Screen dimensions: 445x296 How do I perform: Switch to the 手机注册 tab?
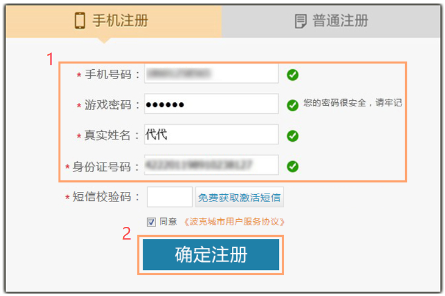[x=113, y=21]
